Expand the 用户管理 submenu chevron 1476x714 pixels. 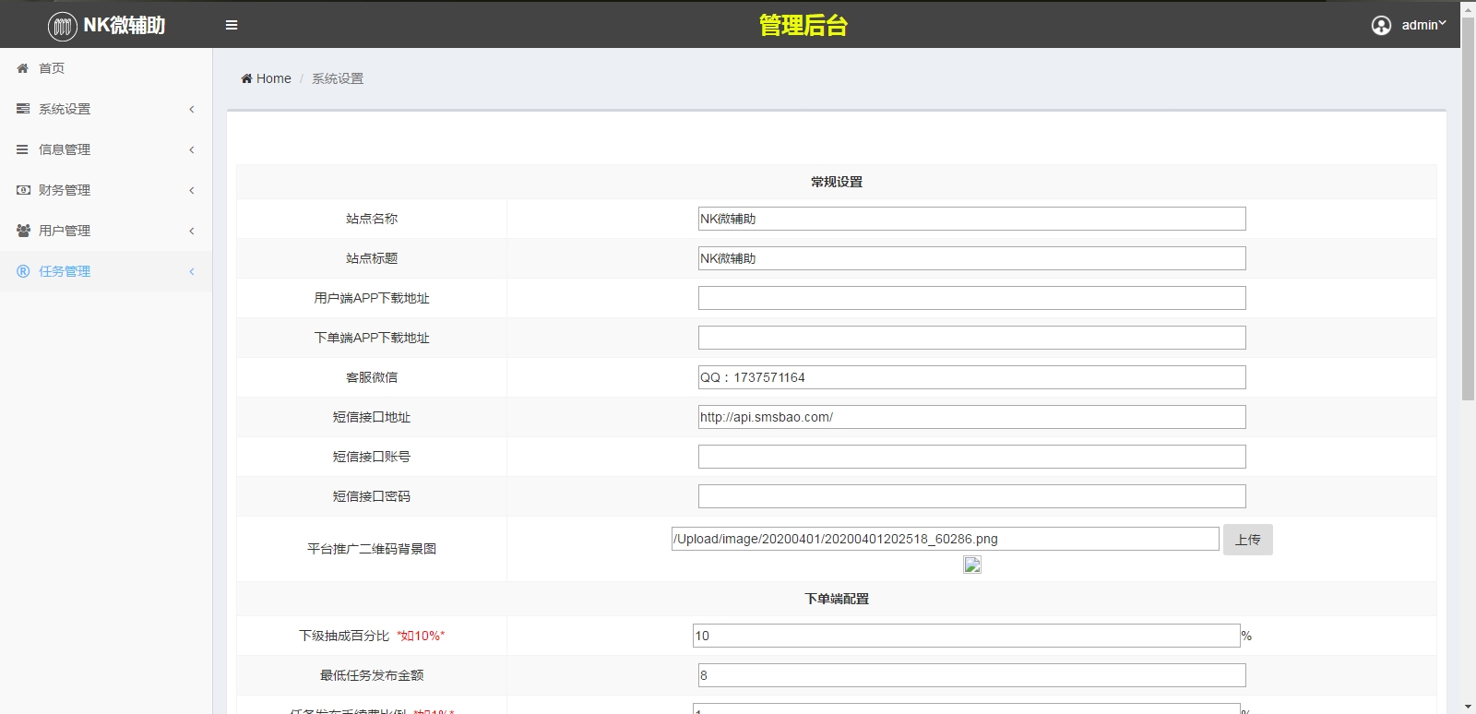tap(192, 231)
